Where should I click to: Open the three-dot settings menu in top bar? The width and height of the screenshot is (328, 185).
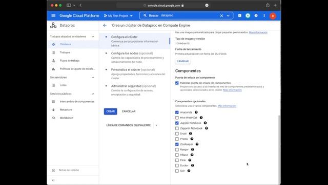(x=264, y=16)
